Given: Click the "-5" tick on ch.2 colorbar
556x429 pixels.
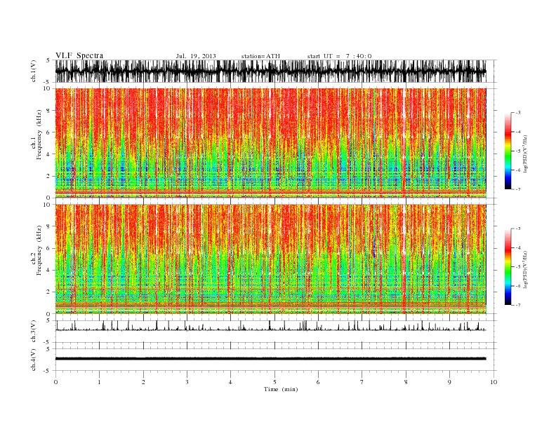Looking at the screenshot, I should tap(518, 267).
